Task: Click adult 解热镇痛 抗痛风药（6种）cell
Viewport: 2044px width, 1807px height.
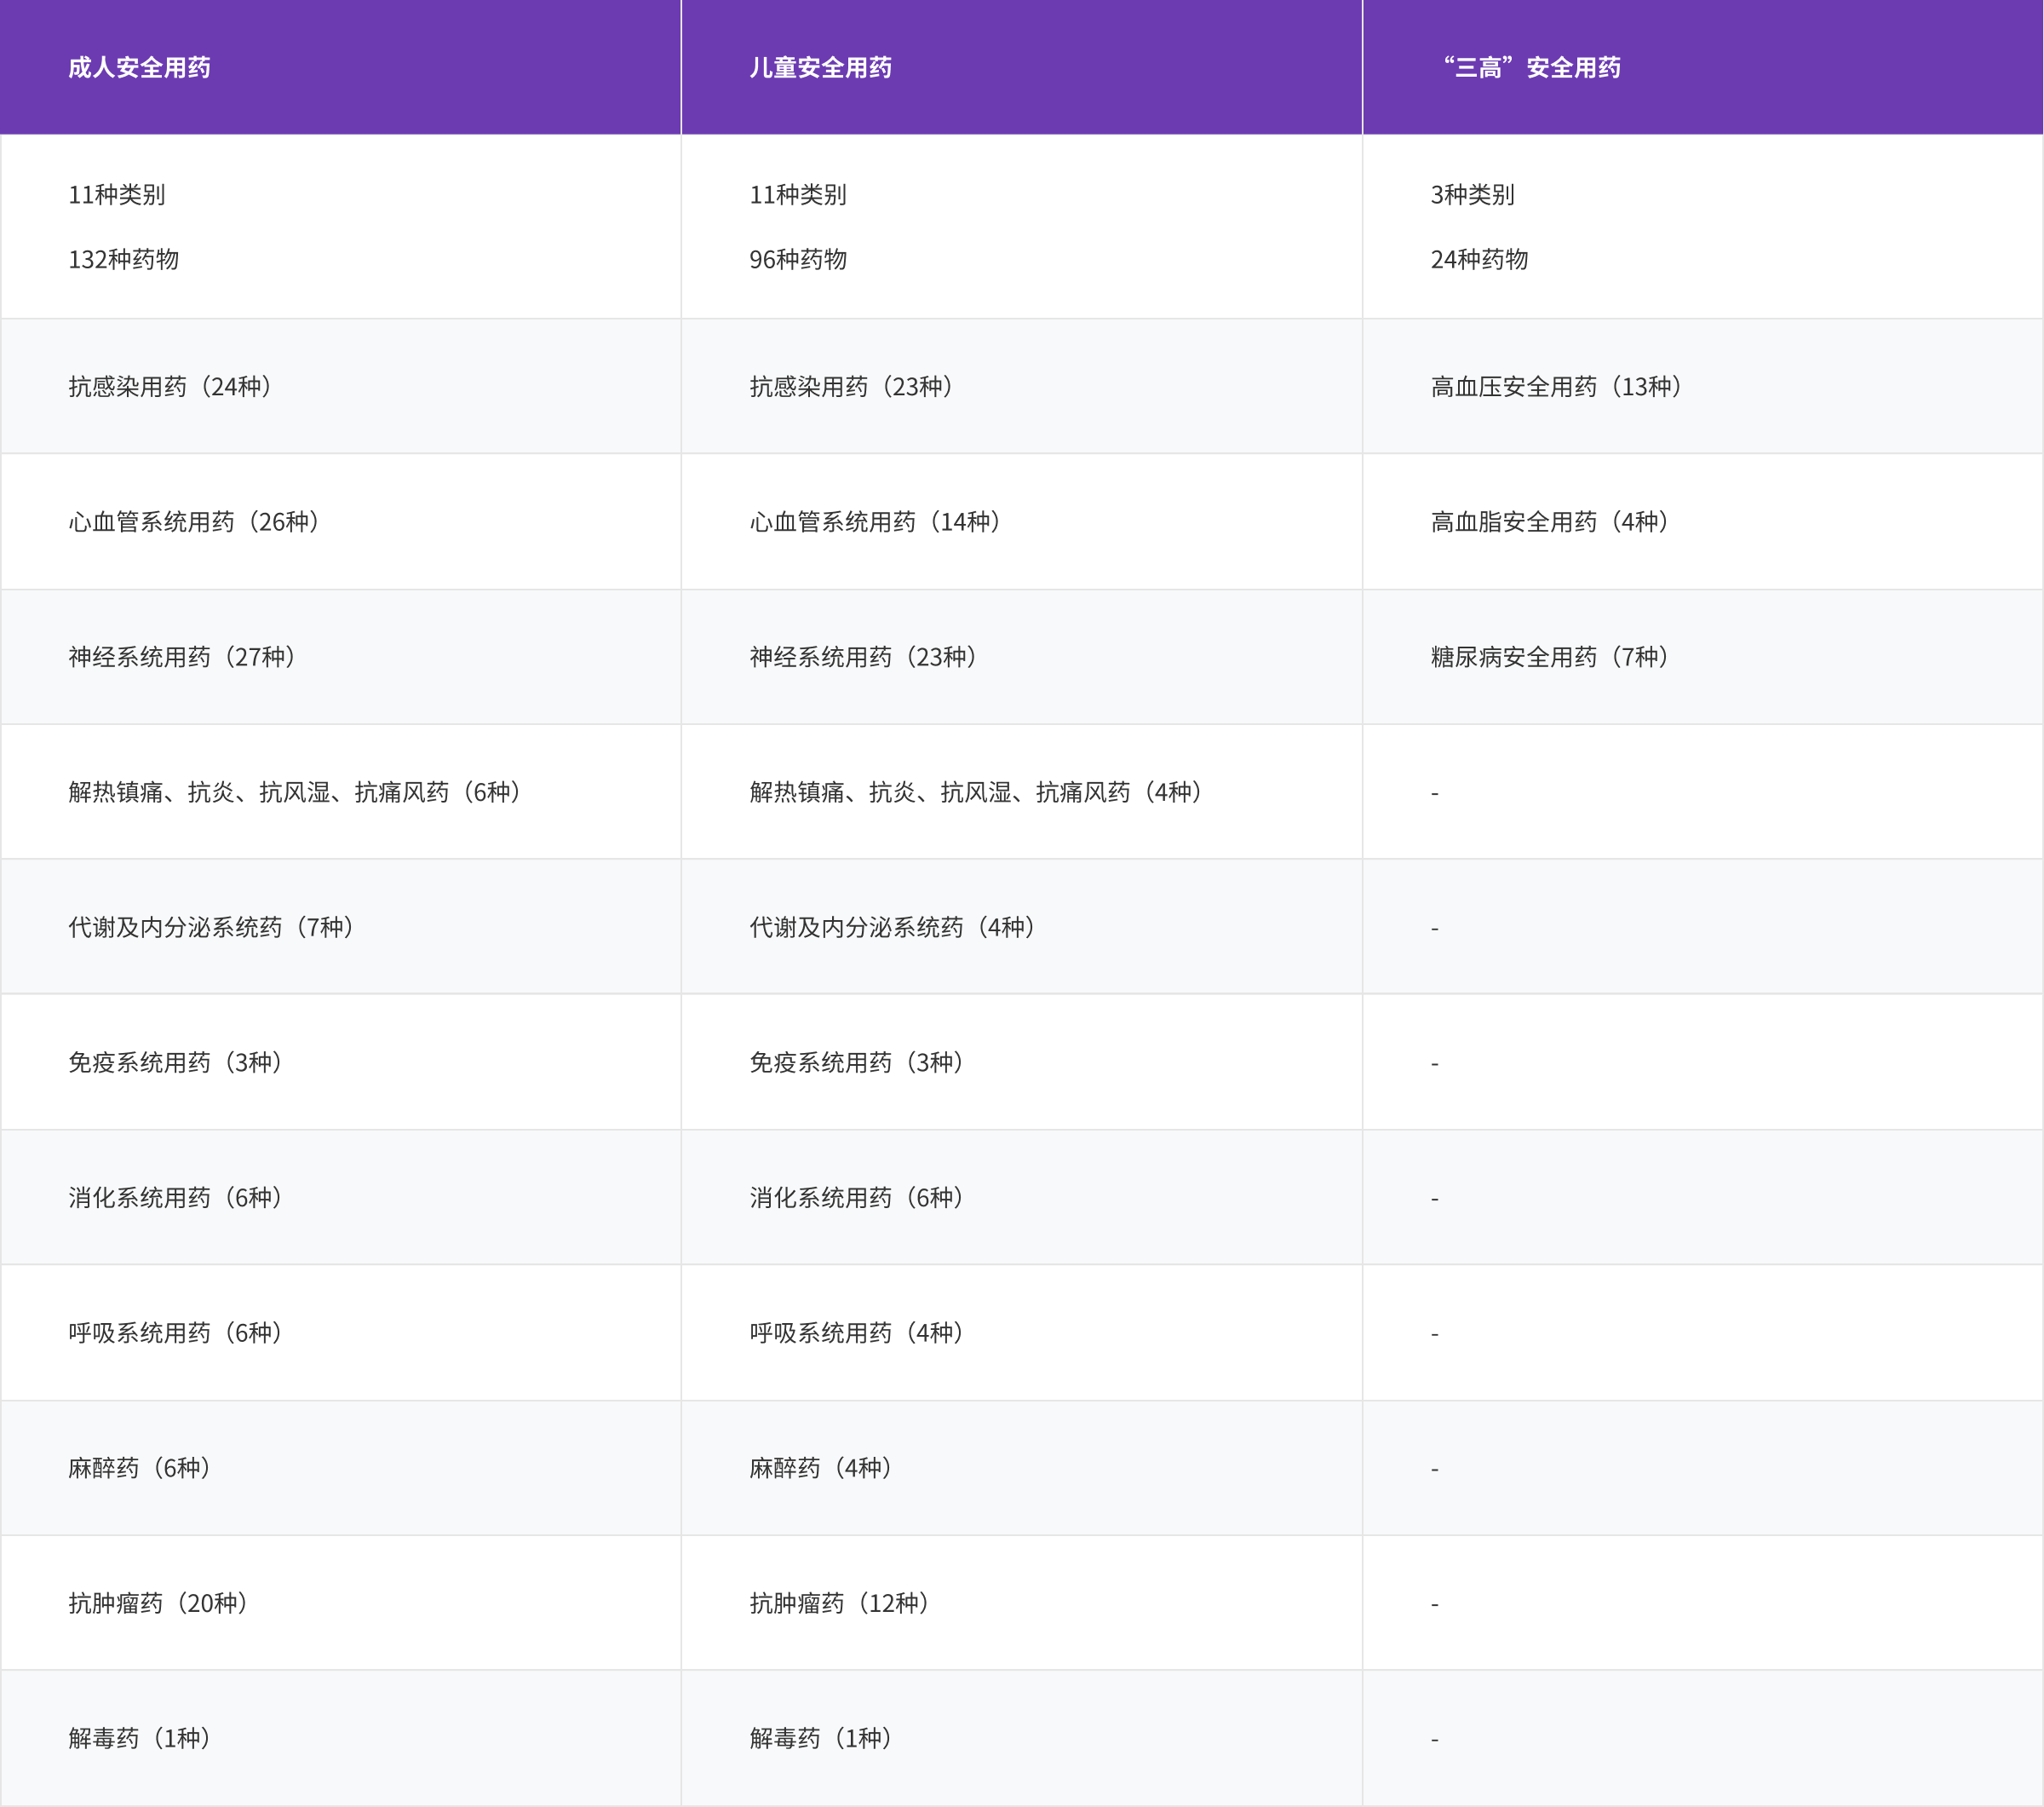Action: [295, 791]
